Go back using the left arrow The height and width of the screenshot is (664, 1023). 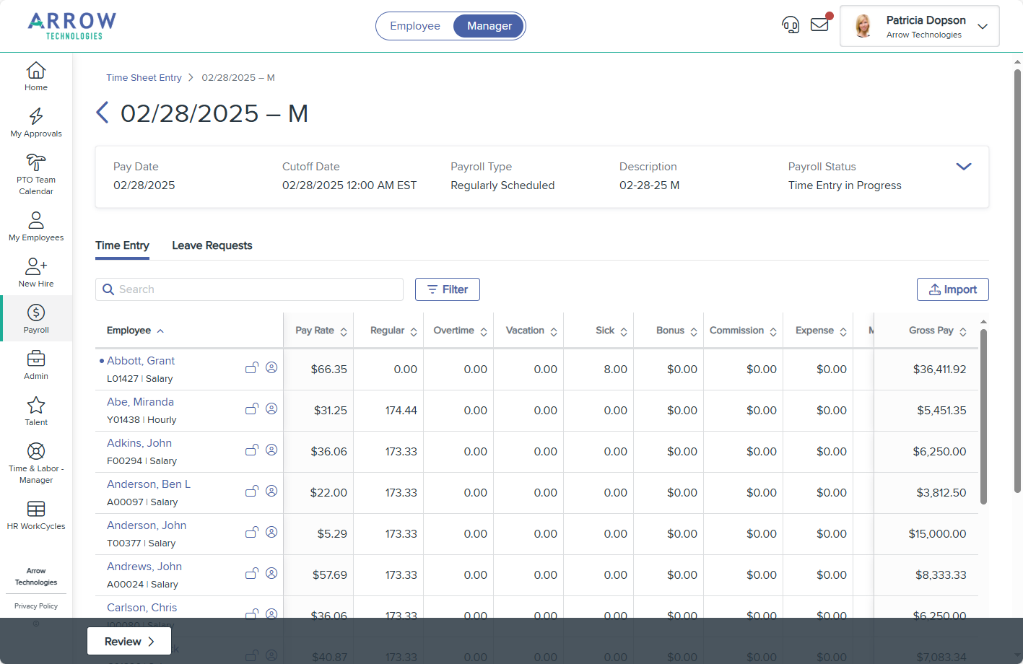(x=103, y=113)
